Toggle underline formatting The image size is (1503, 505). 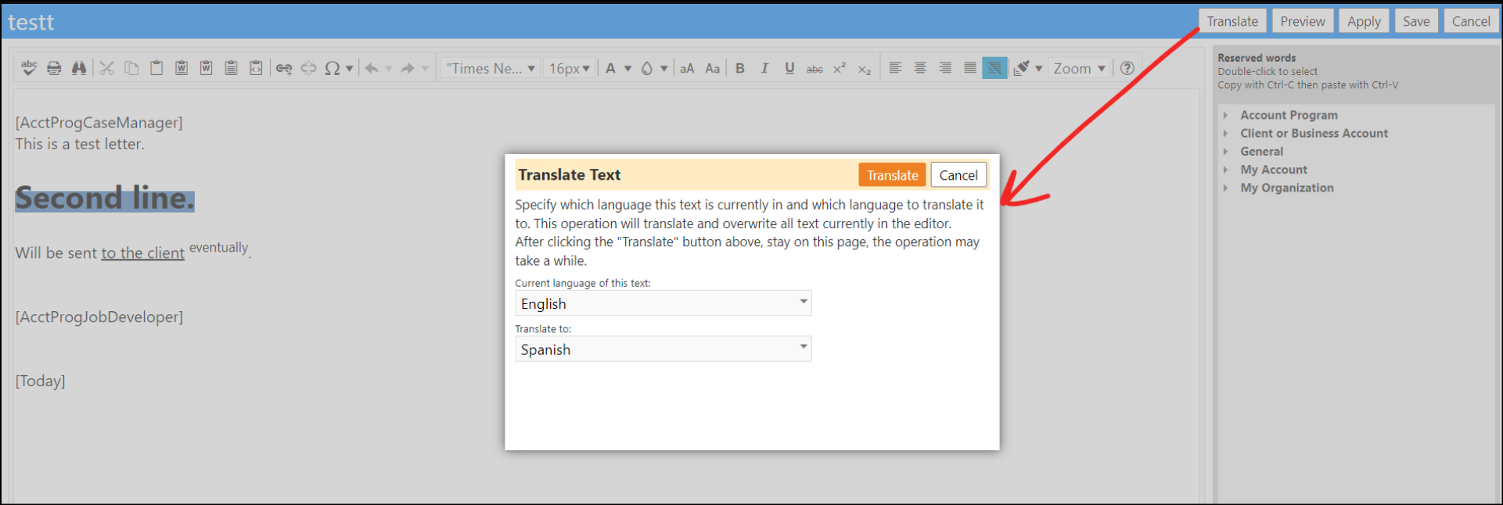click(x=789, y=68)
